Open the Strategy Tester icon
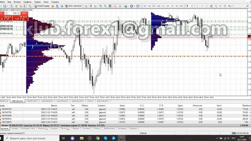This screenshot has width=251, height=141. [30, 6]
